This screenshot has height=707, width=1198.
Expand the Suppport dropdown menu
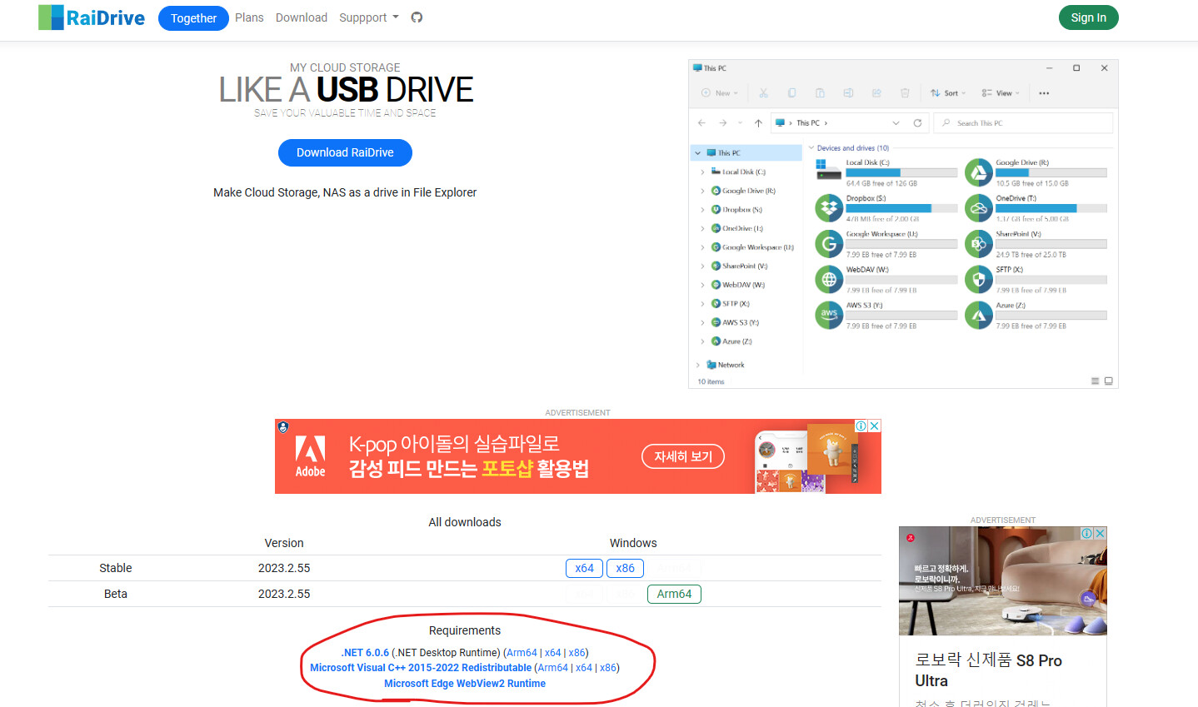368,17
